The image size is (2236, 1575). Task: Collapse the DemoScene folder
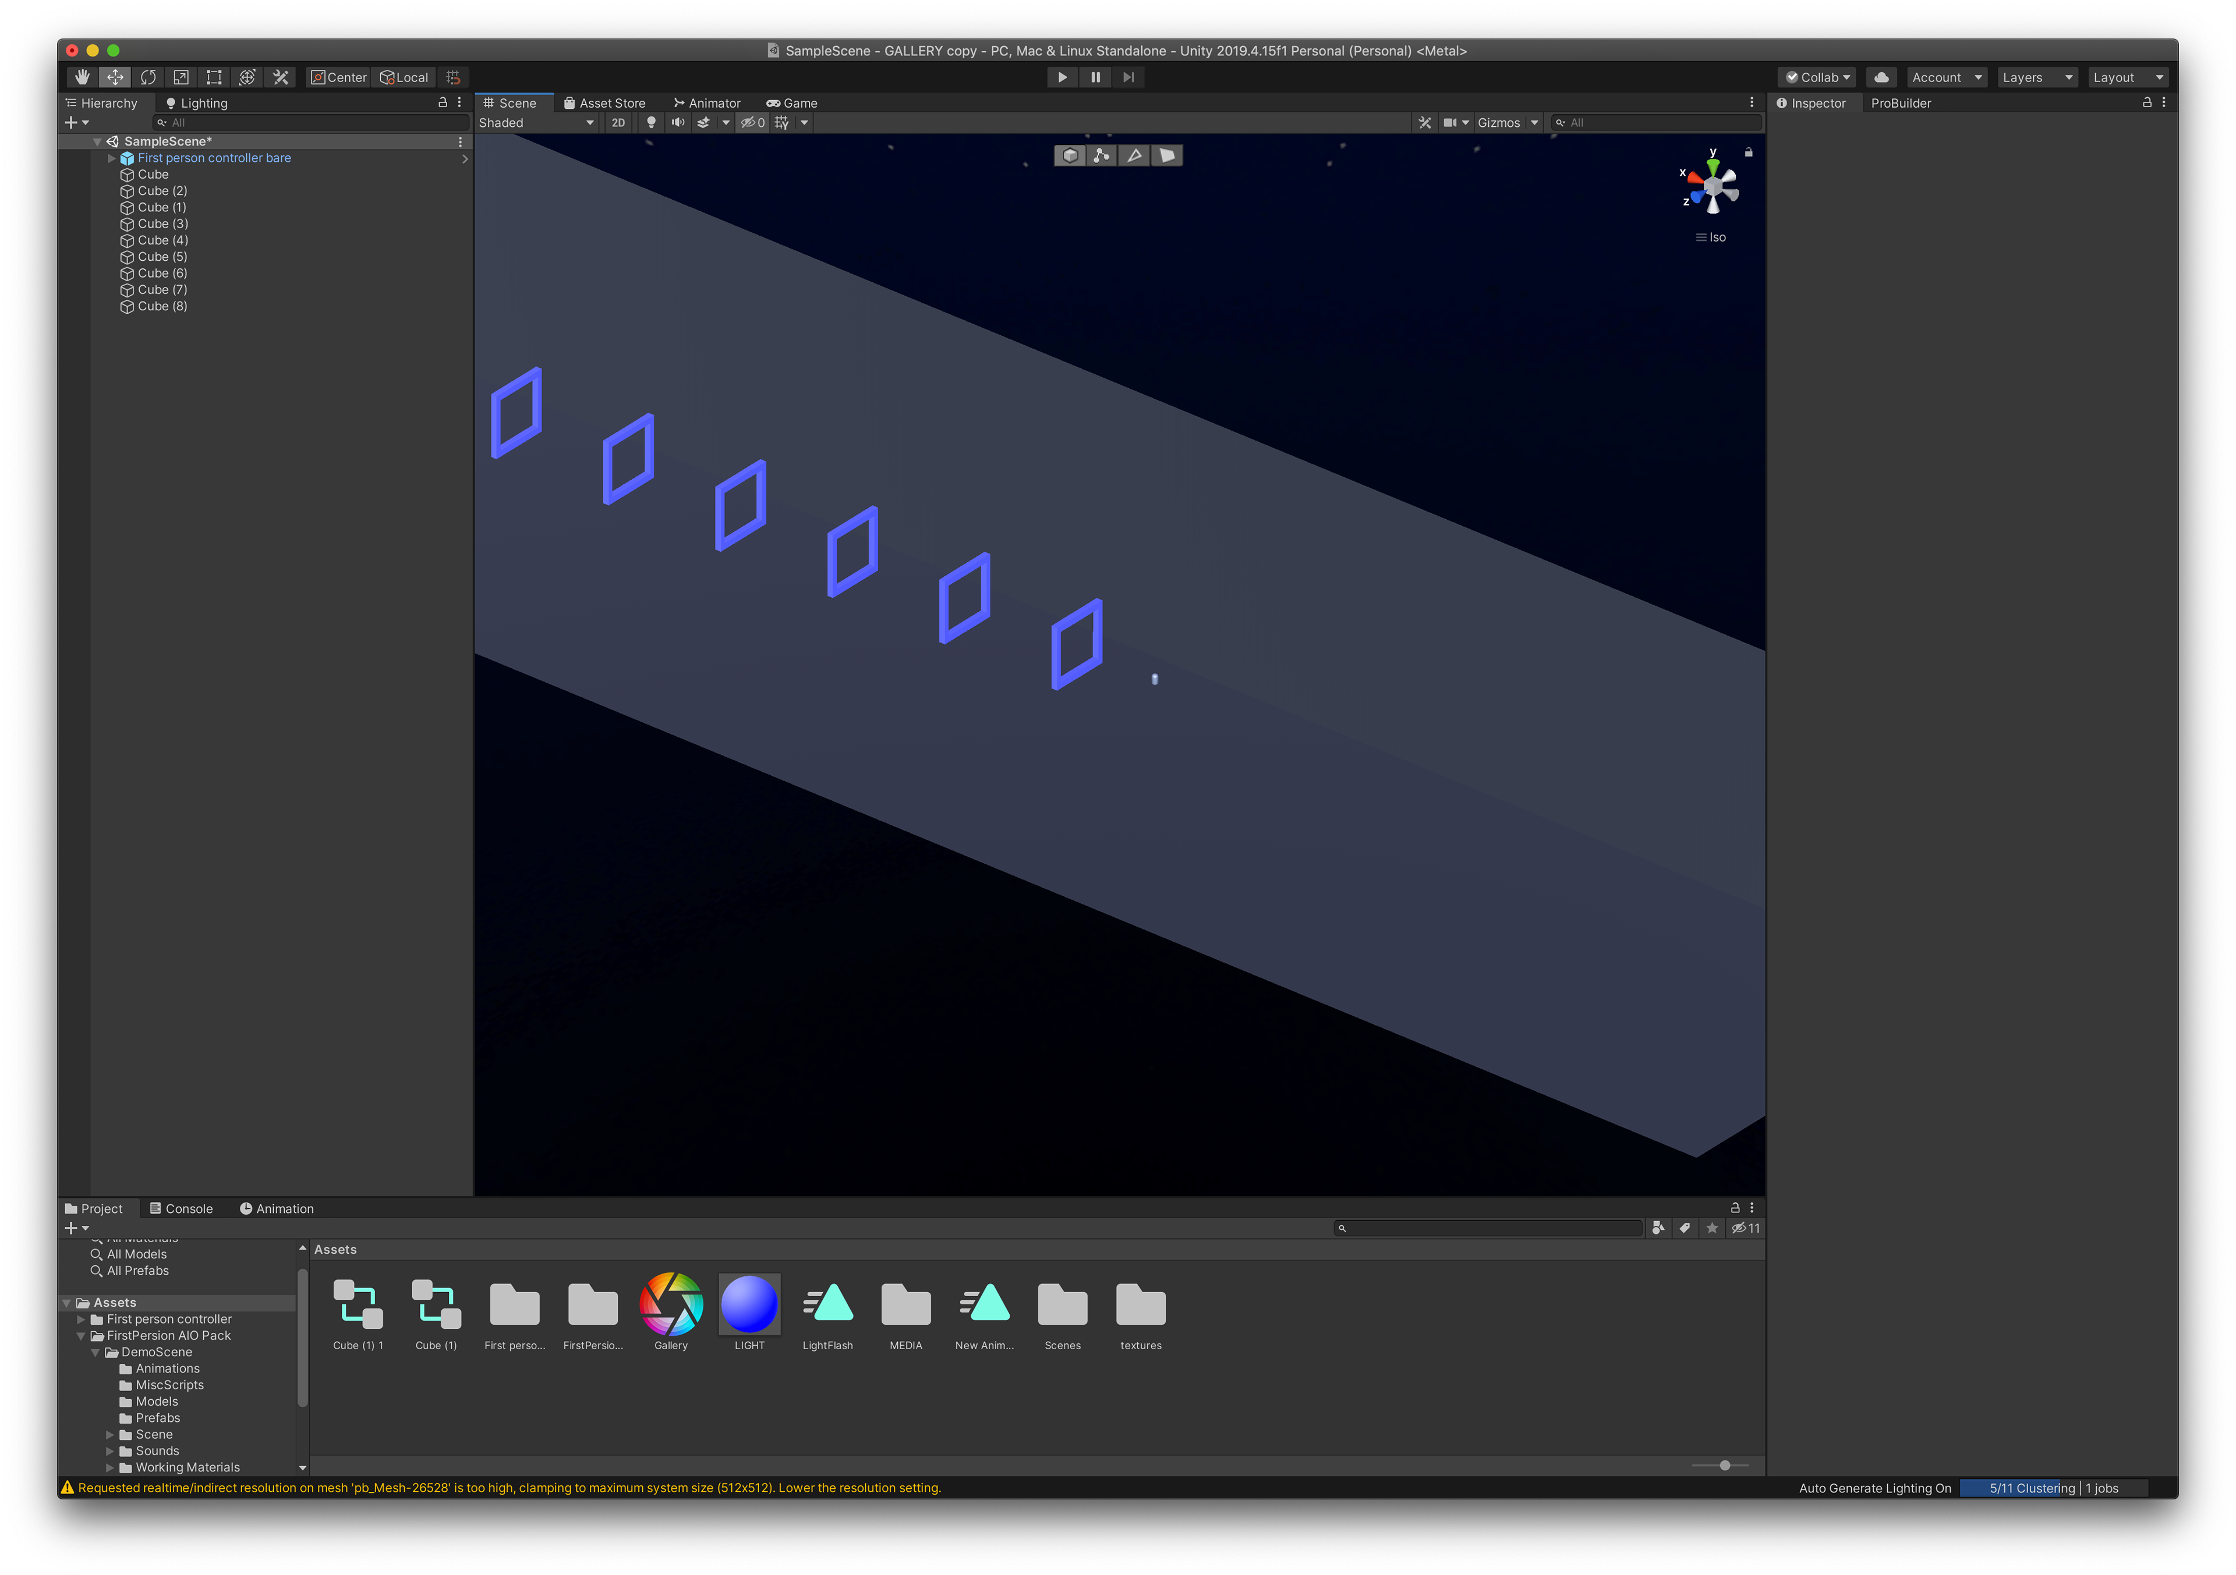(95, 1352)
